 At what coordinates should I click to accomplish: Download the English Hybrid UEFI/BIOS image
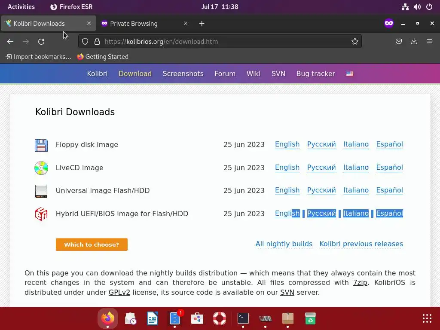[287, 214]
